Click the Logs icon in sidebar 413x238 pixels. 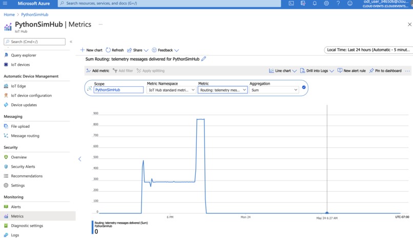(x=6, y=235)
